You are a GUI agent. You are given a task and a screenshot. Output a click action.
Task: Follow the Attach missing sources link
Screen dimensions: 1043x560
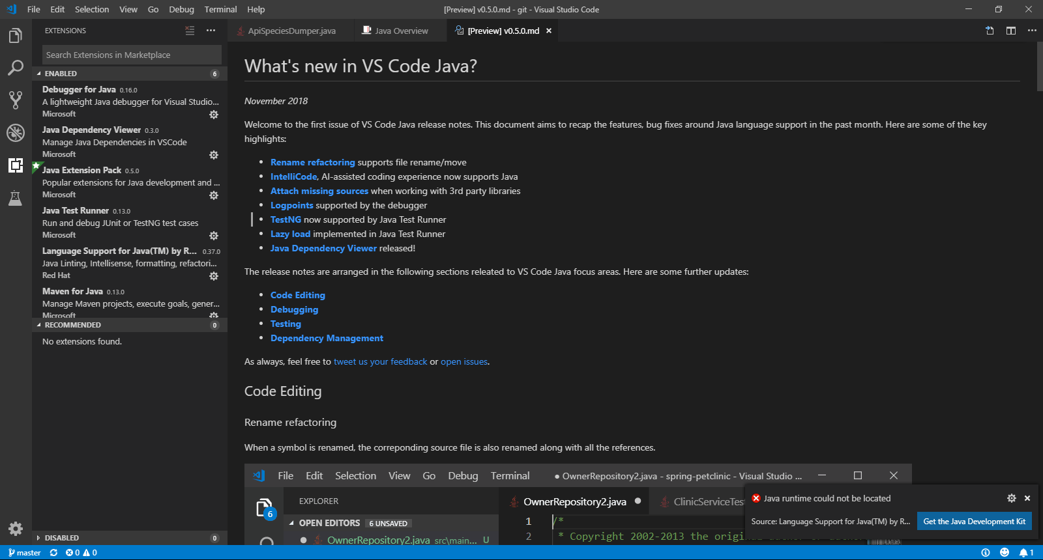click(x=319, y=191)
